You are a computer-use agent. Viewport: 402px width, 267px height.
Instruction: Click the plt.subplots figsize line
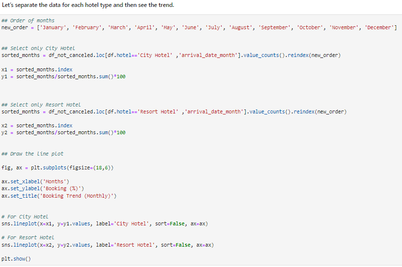coord(57,168)
